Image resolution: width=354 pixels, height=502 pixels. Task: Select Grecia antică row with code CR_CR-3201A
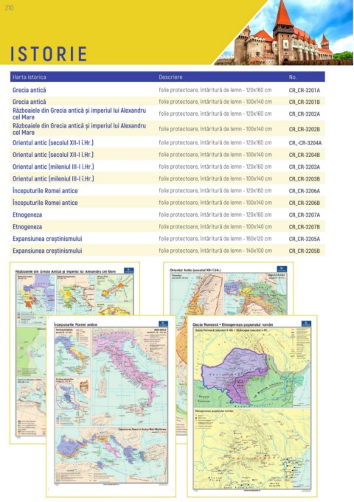click(167, 90)
